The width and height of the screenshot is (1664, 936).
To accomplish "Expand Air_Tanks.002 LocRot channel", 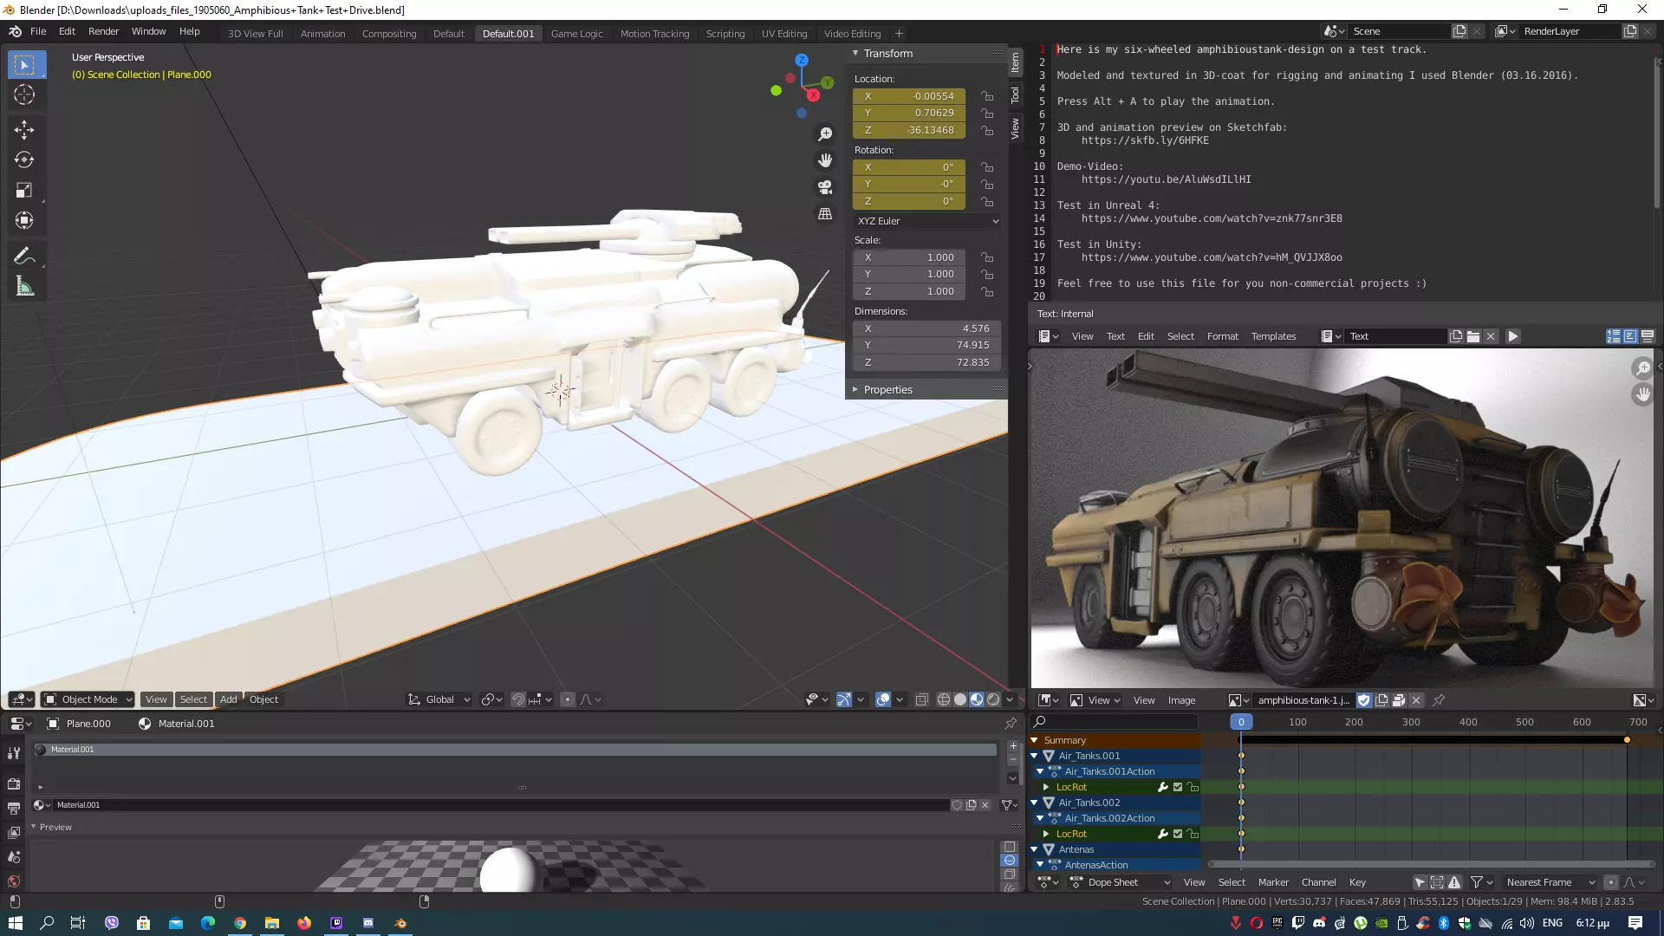I will 1046,834.
